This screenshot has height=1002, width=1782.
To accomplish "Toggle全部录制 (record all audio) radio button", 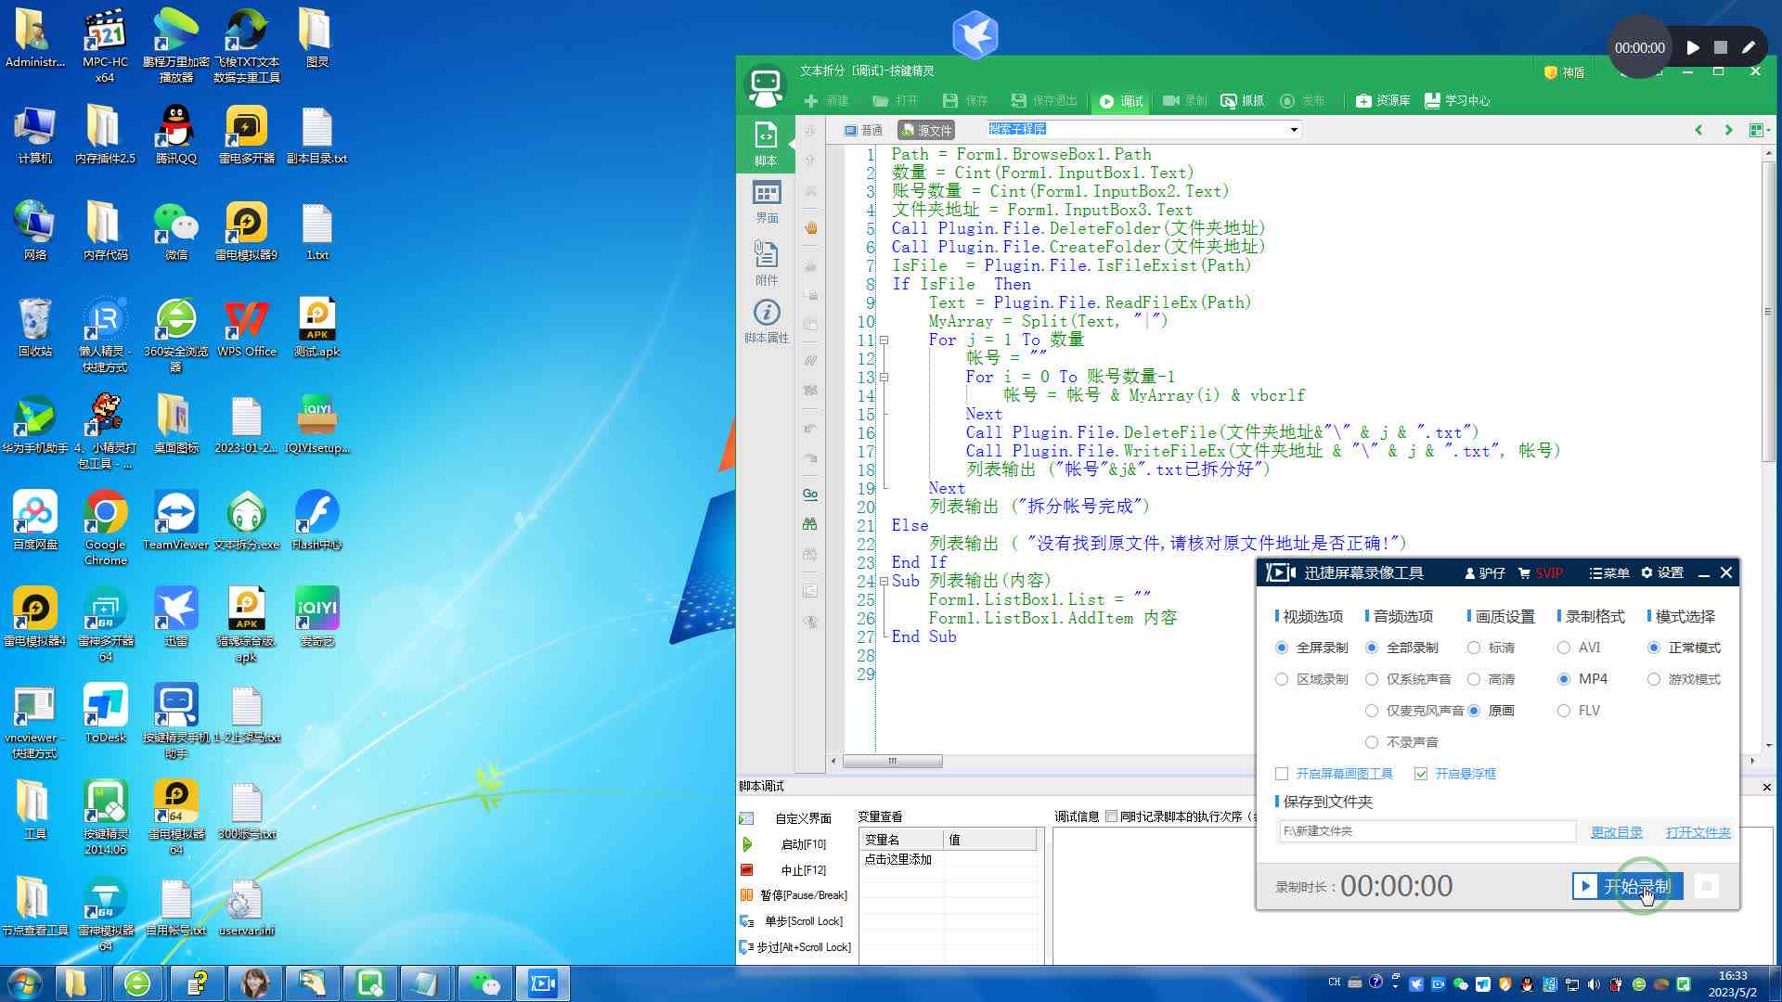I will 1375,646.
